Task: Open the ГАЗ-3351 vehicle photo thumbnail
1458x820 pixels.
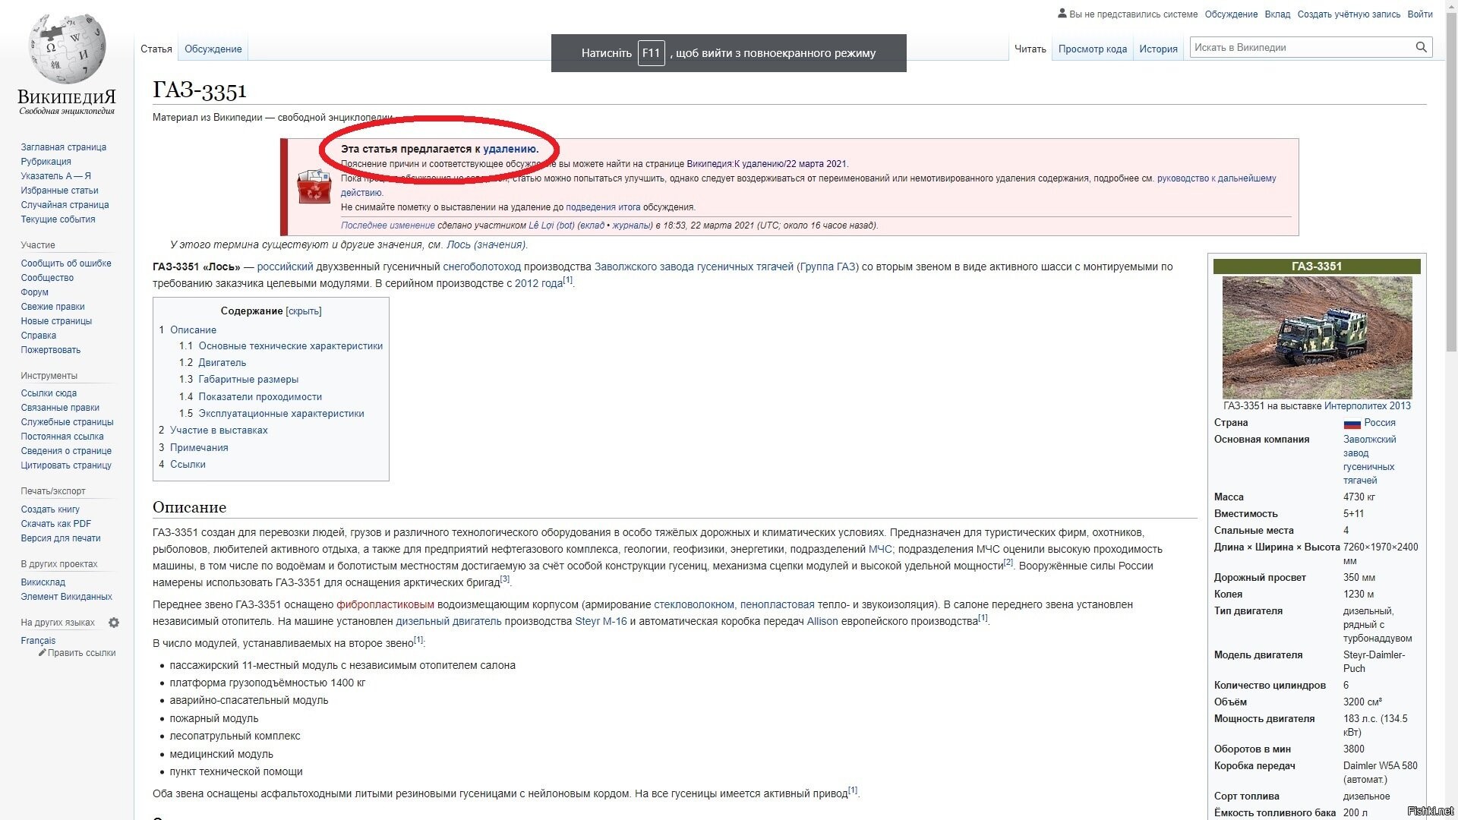Action: coord(1317,337)
